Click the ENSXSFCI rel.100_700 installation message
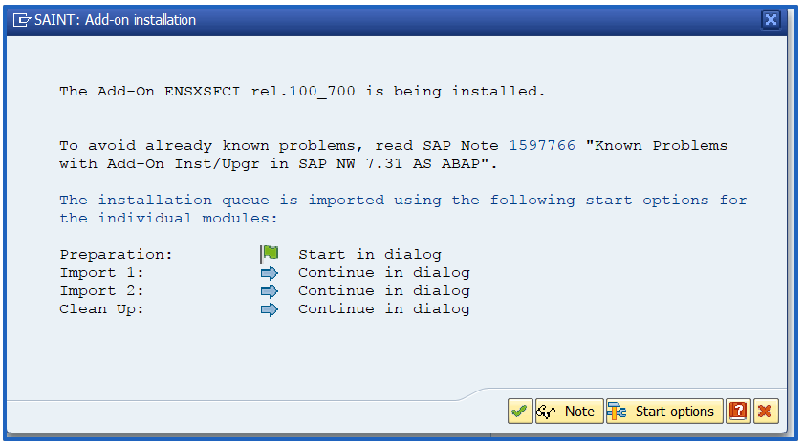Viewport: 803px width, 444px height. pos(303,92)
